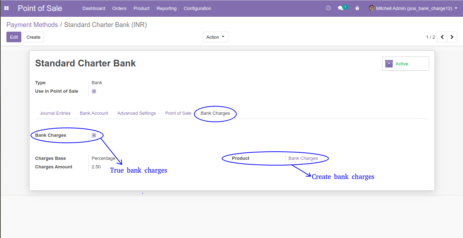Open the Mitchell Admin user menu
The image size is (463, 238).
tap(413, 8)
